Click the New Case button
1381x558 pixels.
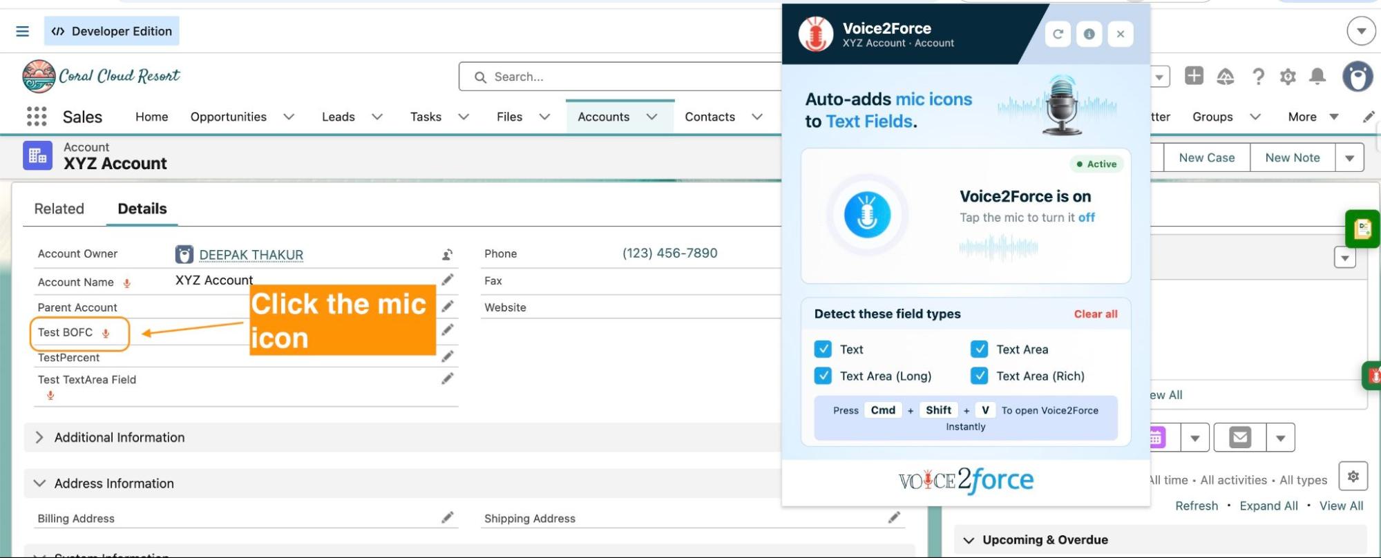pyautogui.click(x=1207, y=157)
